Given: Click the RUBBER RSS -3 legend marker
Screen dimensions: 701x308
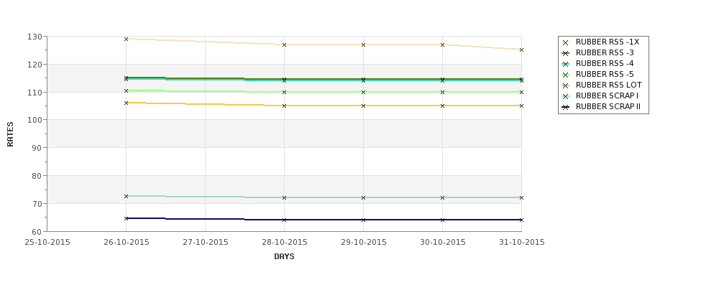Looking at the screenshot, I should (x=566, y=53).
